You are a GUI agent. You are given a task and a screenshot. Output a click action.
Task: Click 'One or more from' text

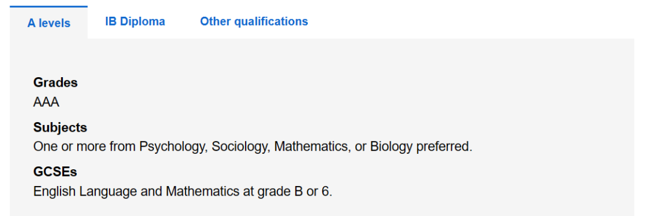(x=84, y=147)
